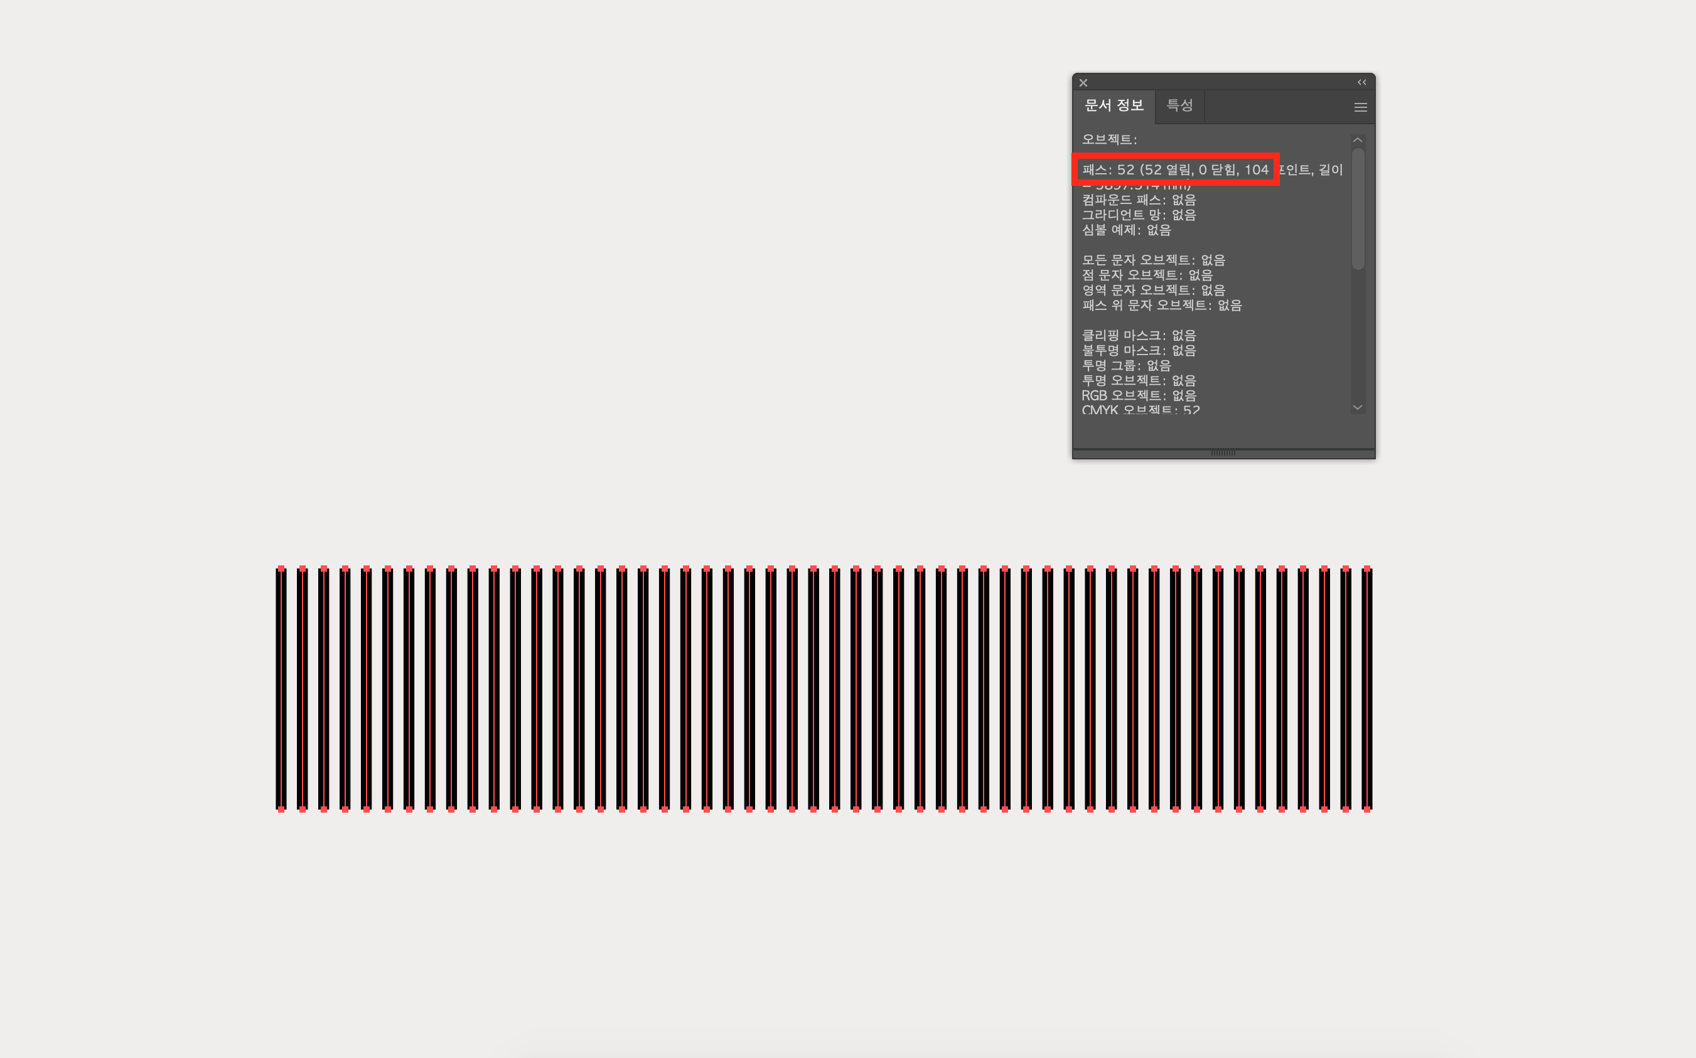Select the 문서 정보 tab
Image resolution: width=1696 pixels, height=1058 pixels.
pyautogui.click(x=1114, y=105)
